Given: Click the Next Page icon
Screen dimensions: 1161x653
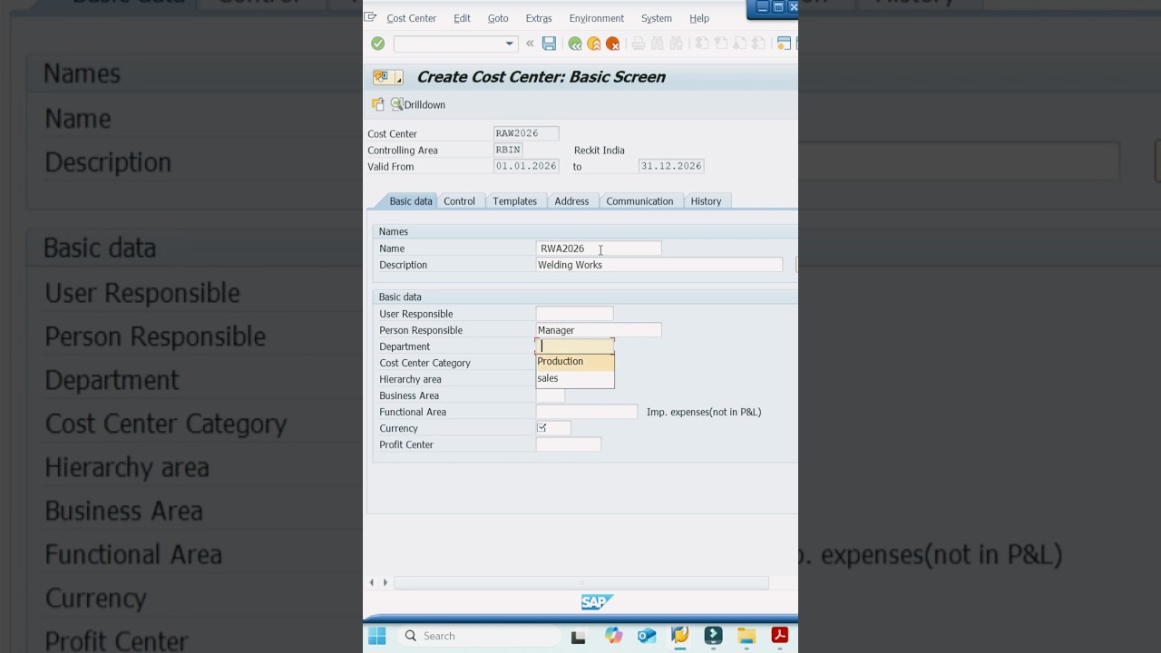Looking at the screenshot, I should pyautogui.click(x=738, y=44).
